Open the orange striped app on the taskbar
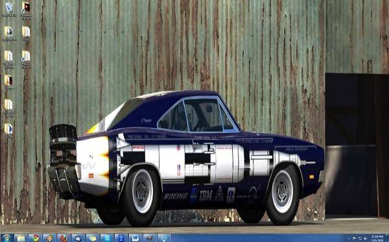 click(49, 238)
